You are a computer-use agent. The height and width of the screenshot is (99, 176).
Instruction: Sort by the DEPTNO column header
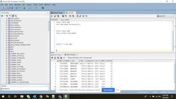[109, 61]
